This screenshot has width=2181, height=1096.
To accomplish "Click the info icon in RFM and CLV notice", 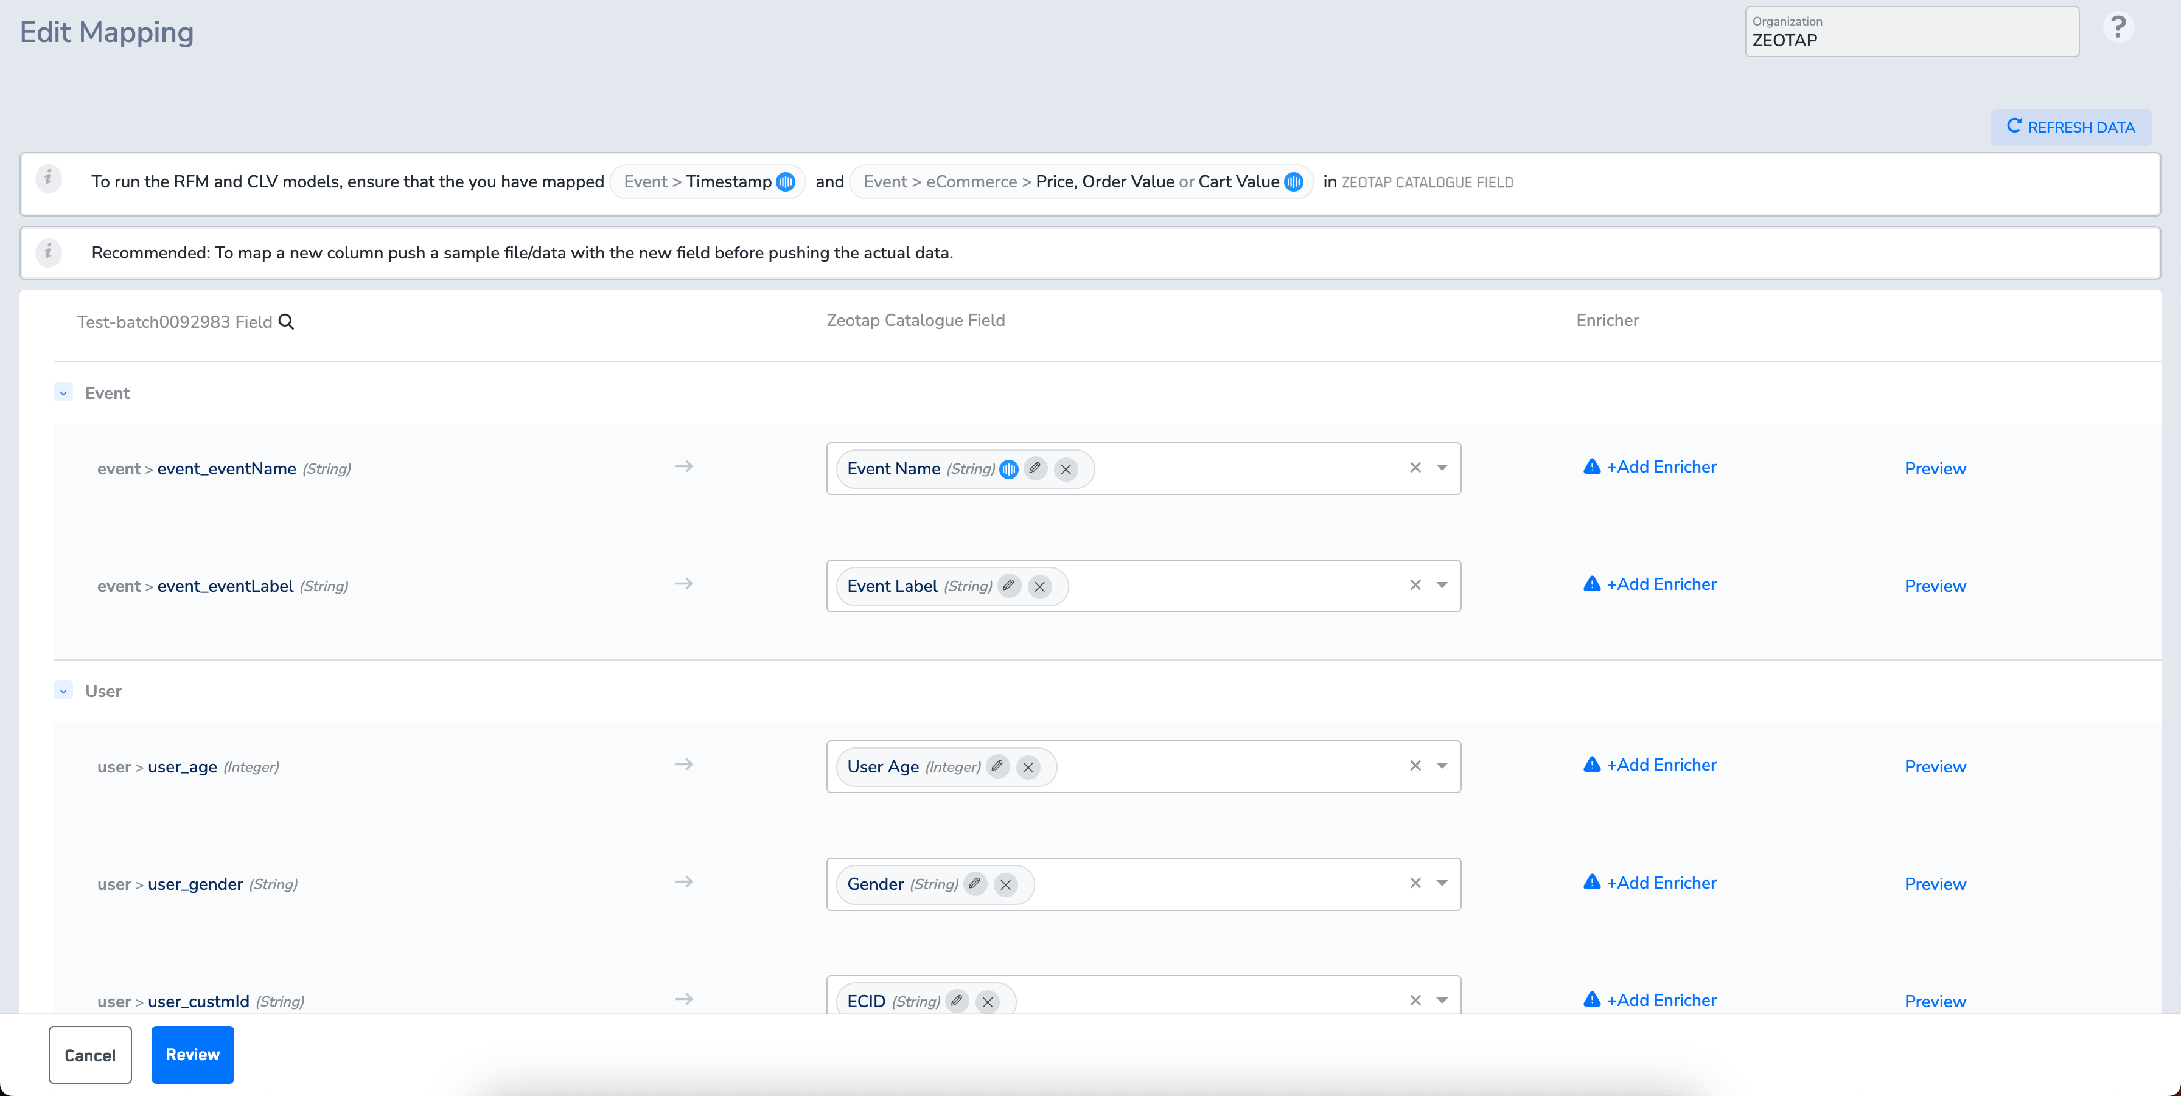I will (48, 179).
